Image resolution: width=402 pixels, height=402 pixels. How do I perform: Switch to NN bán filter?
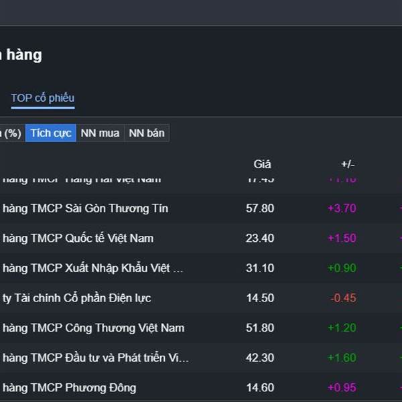pyautogui.click(x=147, y=133)
